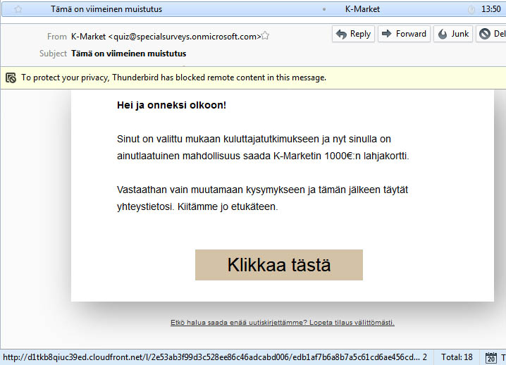Viewport: 506px width, 365px height.
Task: Forward this email message
Action: pyautogui.click(x=404, y=34)
